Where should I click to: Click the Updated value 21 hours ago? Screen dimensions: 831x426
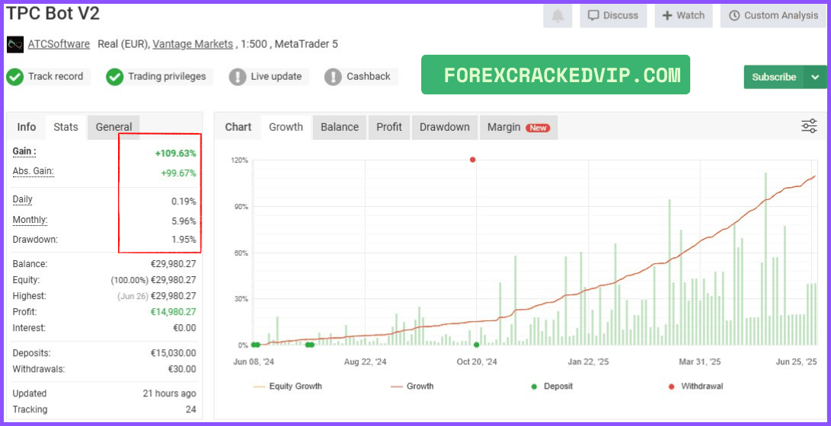(x=169, y=394)
